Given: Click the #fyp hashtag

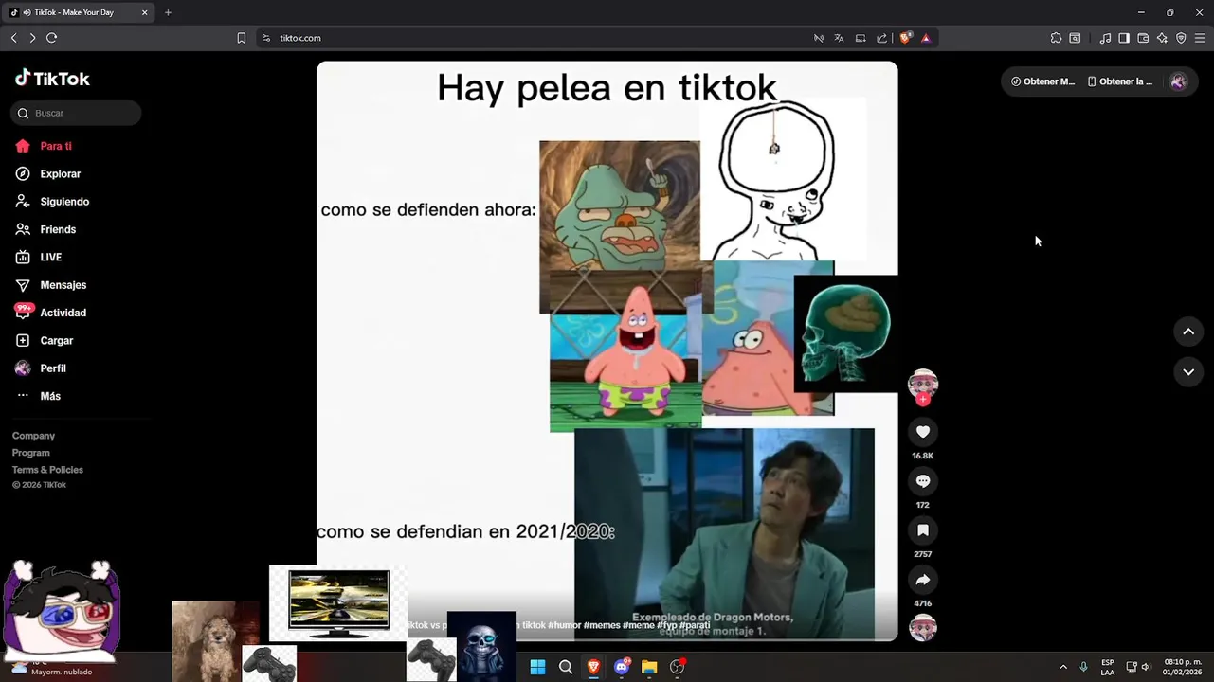Looking at the screenshot, I should [x=667, y=625].
